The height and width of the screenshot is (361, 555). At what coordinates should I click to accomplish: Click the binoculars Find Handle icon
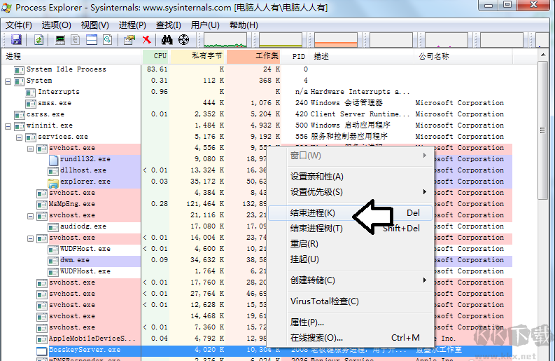tap(167, 40)
